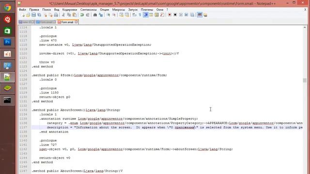Open the Плагины menu

[x=147, y=10]
